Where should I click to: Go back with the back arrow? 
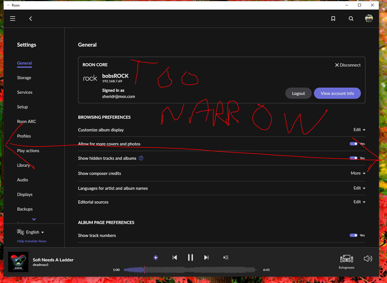31,19
